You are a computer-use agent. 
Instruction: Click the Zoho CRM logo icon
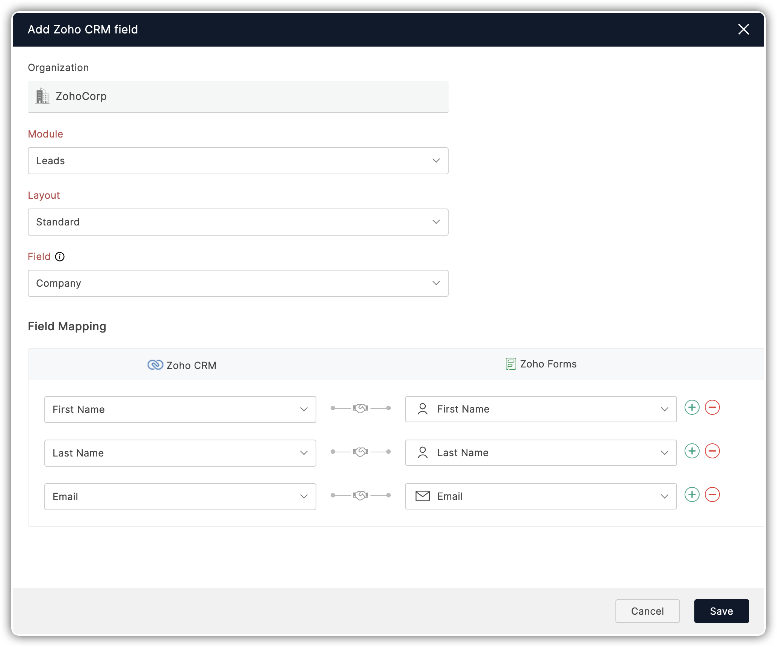(155, 365)
